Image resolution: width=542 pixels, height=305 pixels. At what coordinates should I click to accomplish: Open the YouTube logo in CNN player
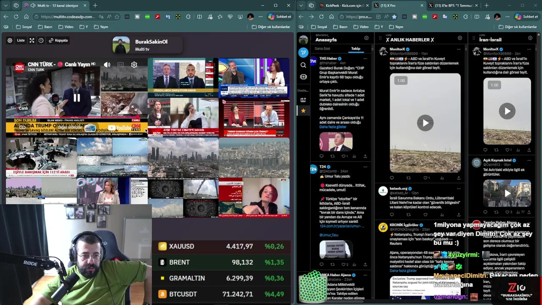point(120,128)
